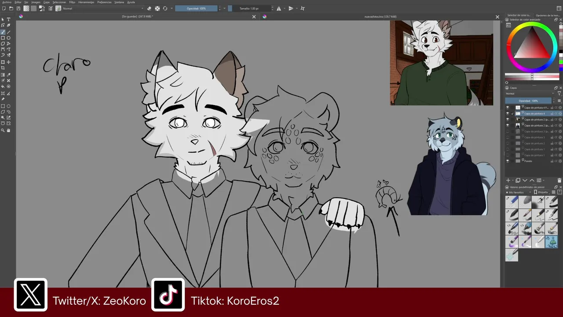Image resolution: width=563 pixels, height=317 pixels.
Task: Switch to the nuevasfotos.kra document tab
Action: (380, 17)
